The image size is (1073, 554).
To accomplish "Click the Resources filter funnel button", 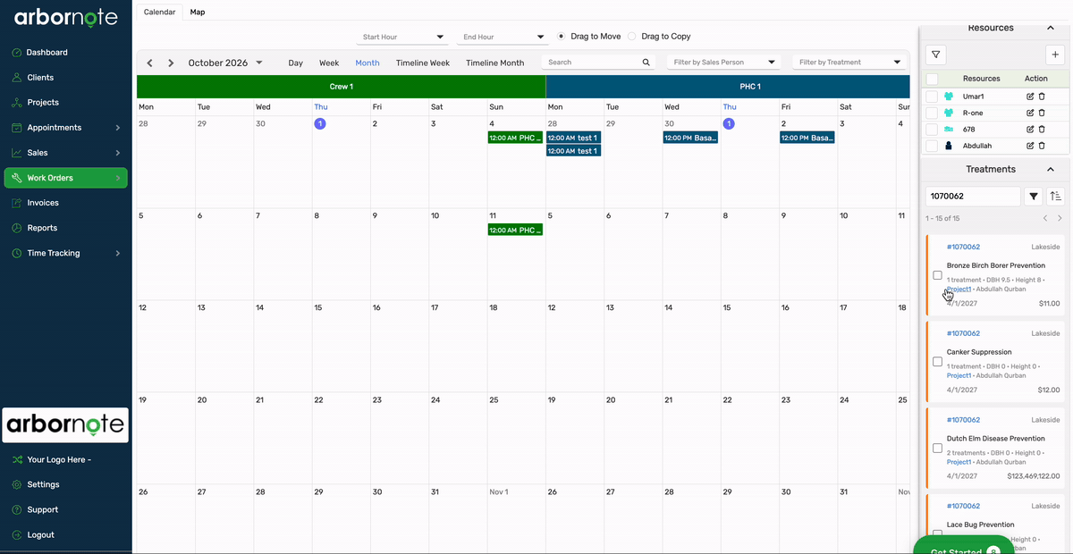I will 936,55.
